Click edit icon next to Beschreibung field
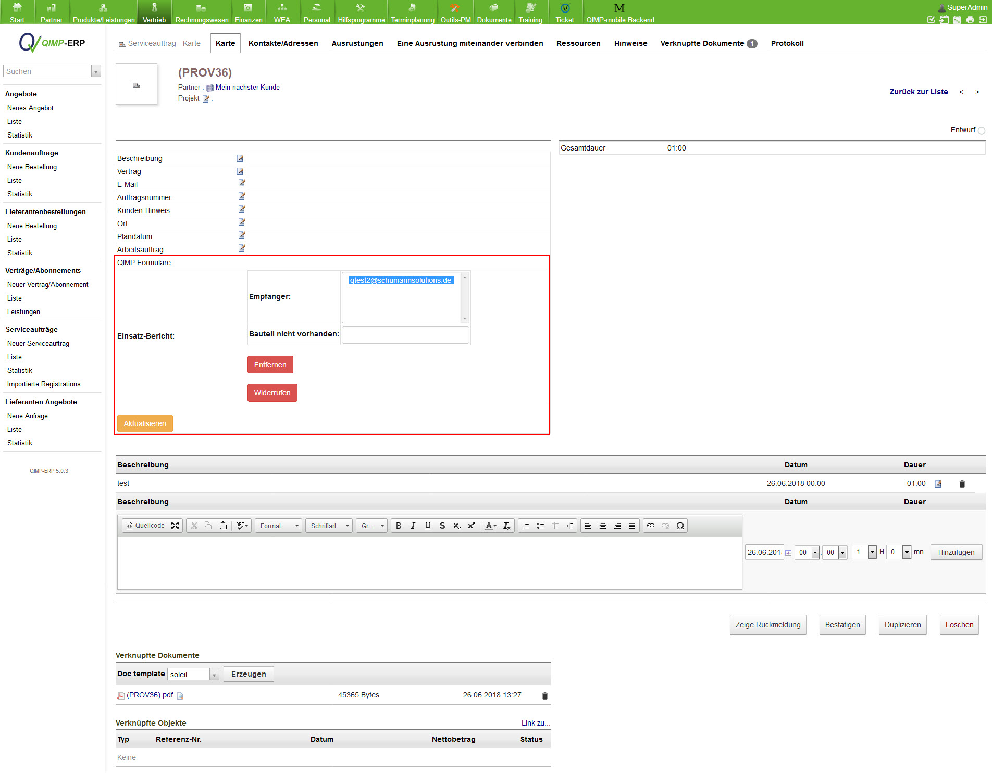This screenshot has height=773, width=992. [240, 158]
